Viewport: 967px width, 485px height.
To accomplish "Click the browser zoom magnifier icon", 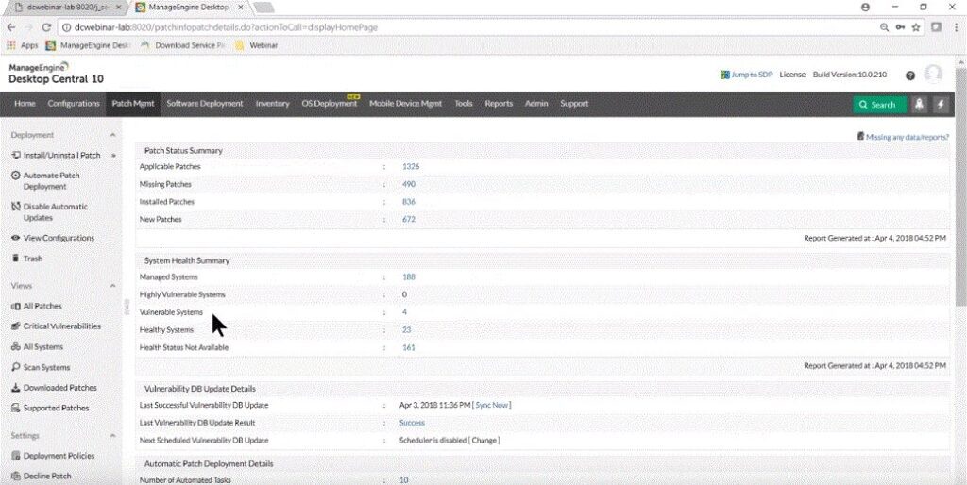I will 884,27.
